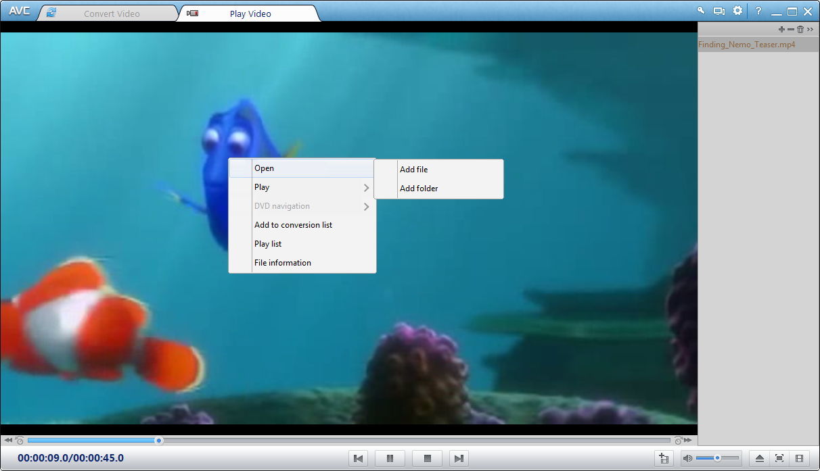Click the playlist overflow chevron
The width and height of the screenshot is (820, 471).
click(810, 29)
